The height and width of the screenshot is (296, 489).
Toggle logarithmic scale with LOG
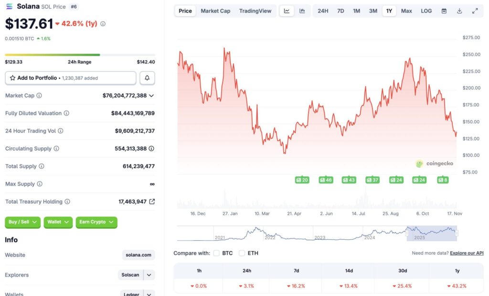[426, 10]
